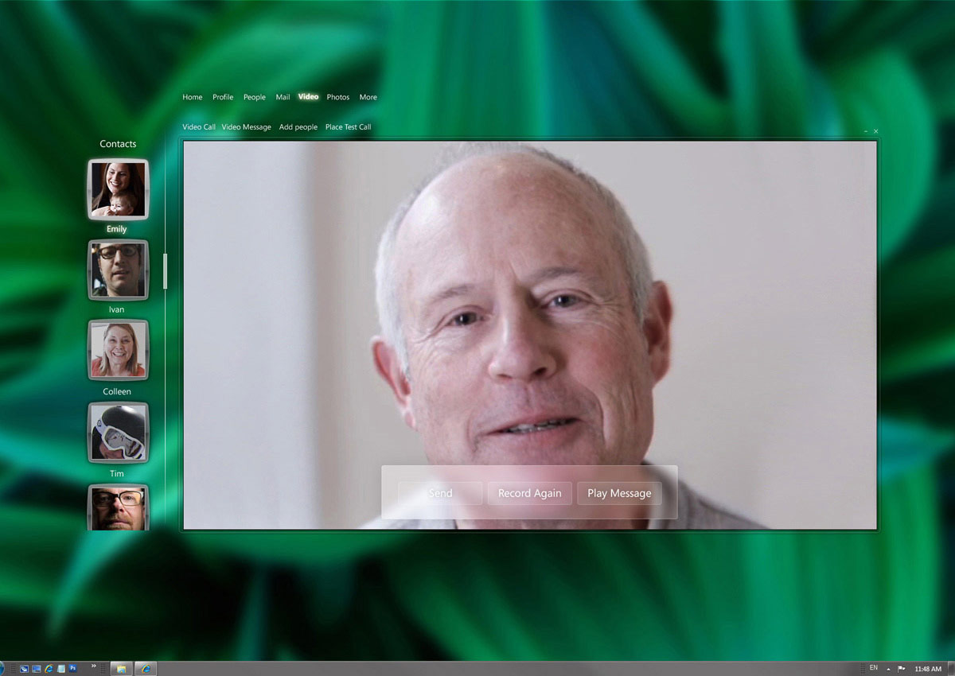Click the Play Message button

[x=619, y=493]
